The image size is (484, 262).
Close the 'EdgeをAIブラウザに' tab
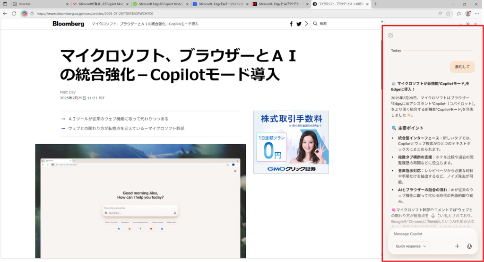(x=307, y=4)
